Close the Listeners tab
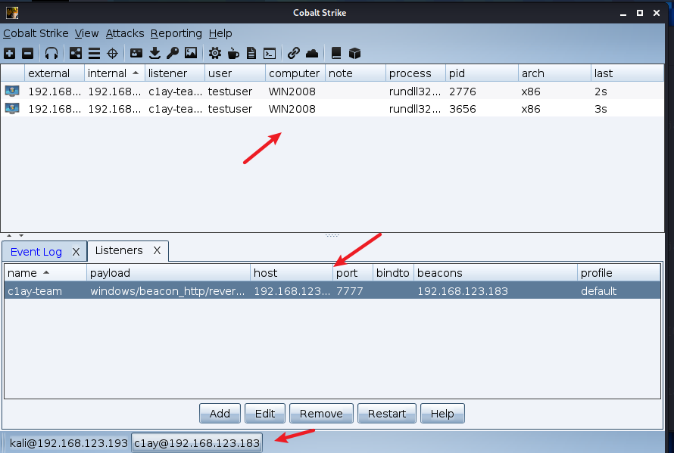The image size is (674, 453). [x=158, y=250]
